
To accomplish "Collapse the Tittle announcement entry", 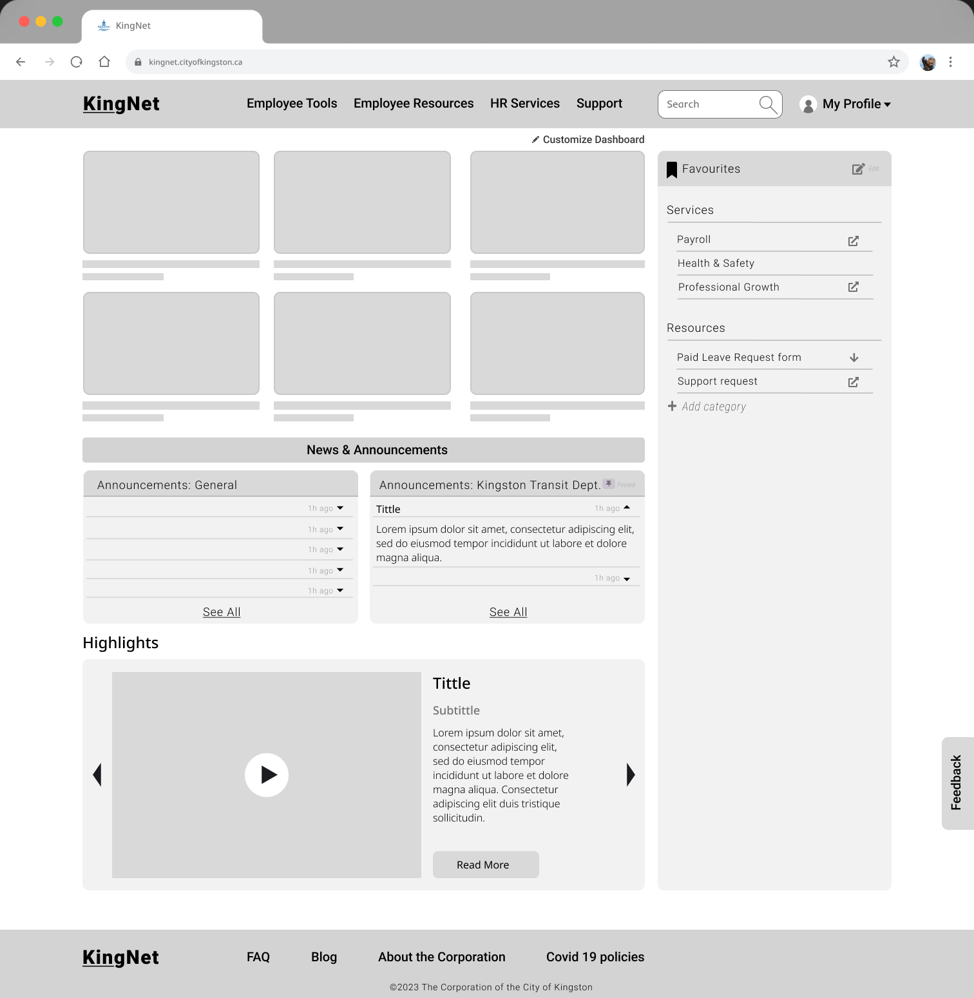I will click(626, 508).
